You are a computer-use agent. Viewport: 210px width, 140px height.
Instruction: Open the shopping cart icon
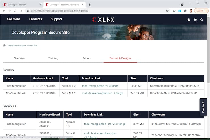point(195,20)
